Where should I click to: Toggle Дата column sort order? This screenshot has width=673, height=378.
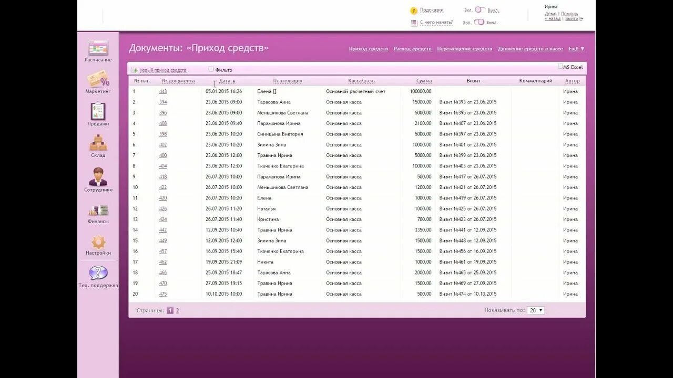(x=224, y=80)
